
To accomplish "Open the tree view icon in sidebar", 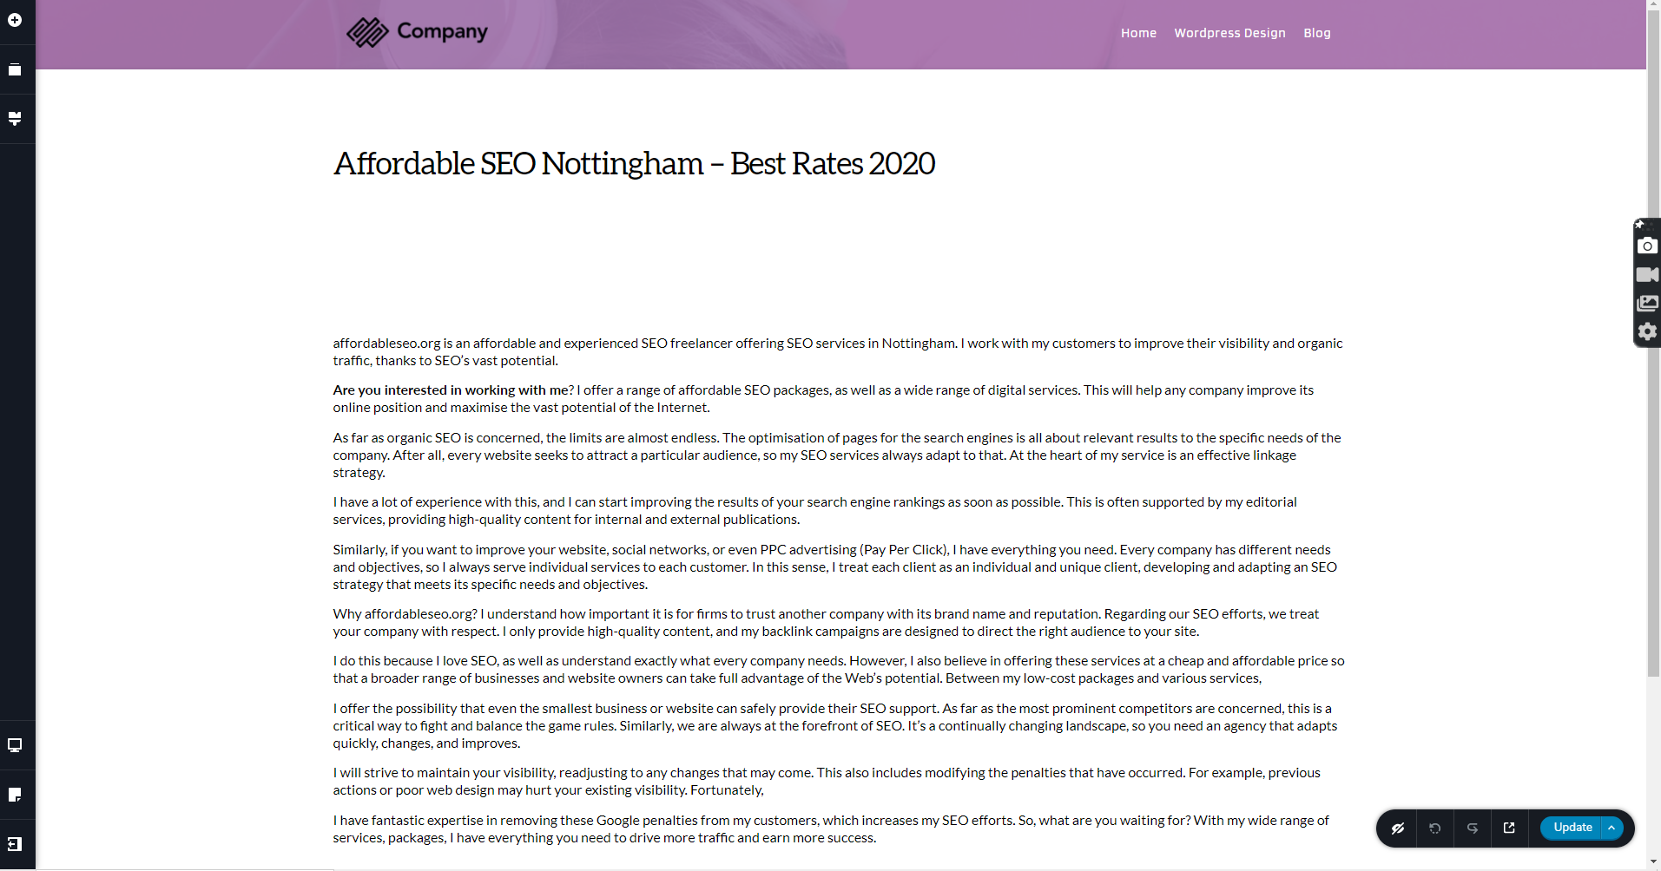I will click(x=15, y=119).
